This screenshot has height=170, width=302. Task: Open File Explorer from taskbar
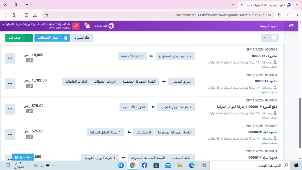pyautogui.click(x=180, y=165)
